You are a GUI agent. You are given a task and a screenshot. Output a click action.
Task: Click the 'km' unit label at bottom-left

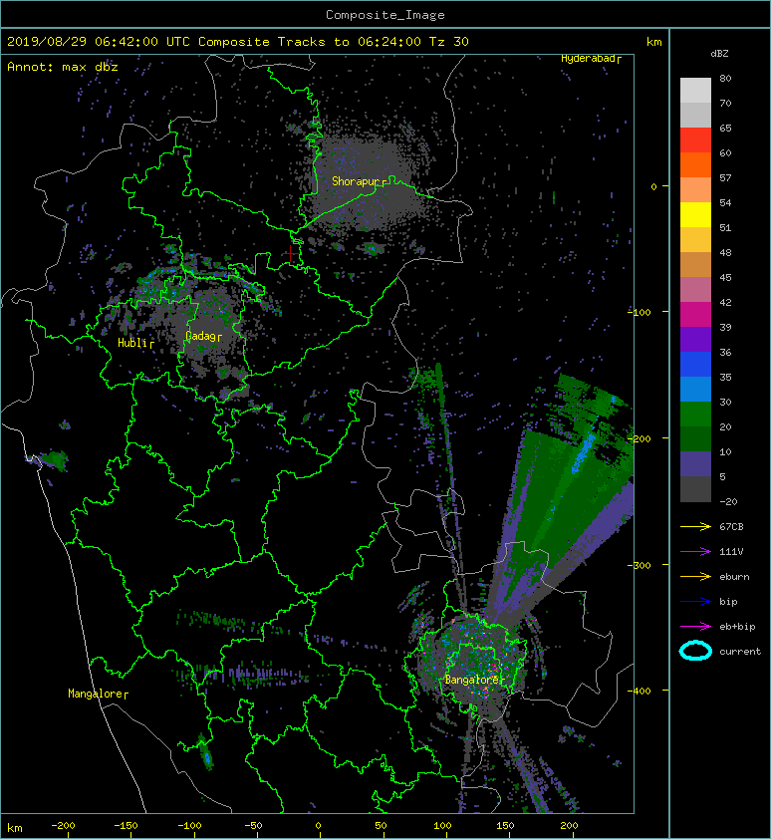pyautogui.click(x=15, y=828)
